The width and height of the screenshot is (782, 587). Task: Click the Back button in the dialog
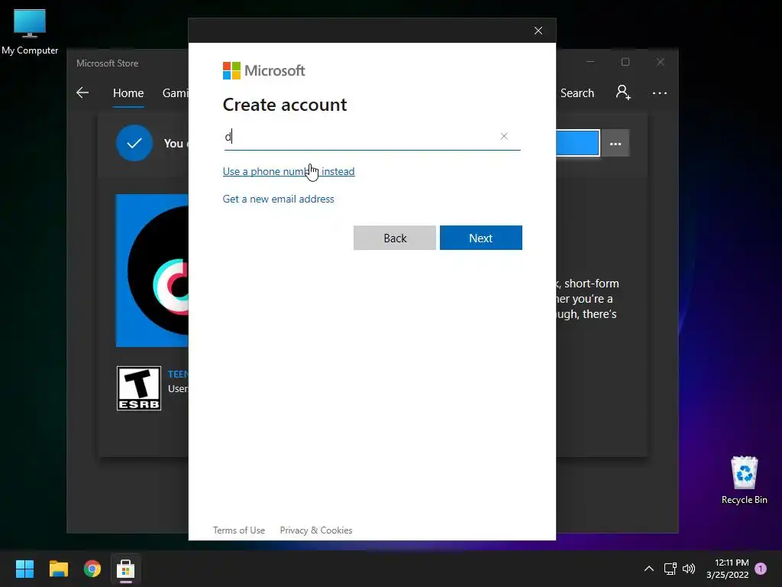395,238
